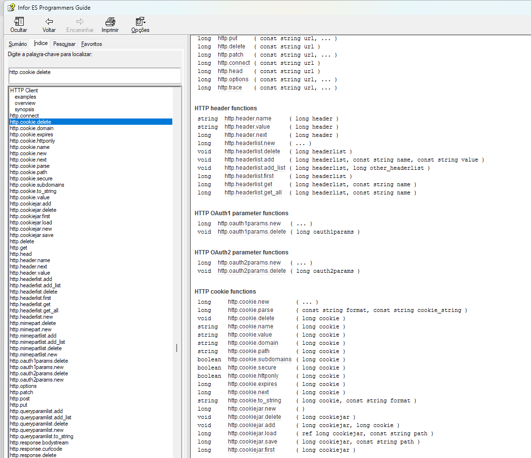Open the http.oauth2params.new link in content

[x=249, y=263]
